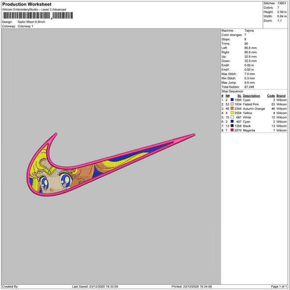The height and width of the screenshot is (290, 290).
Task: Click the 'Brand' column header
Action: 281,96
